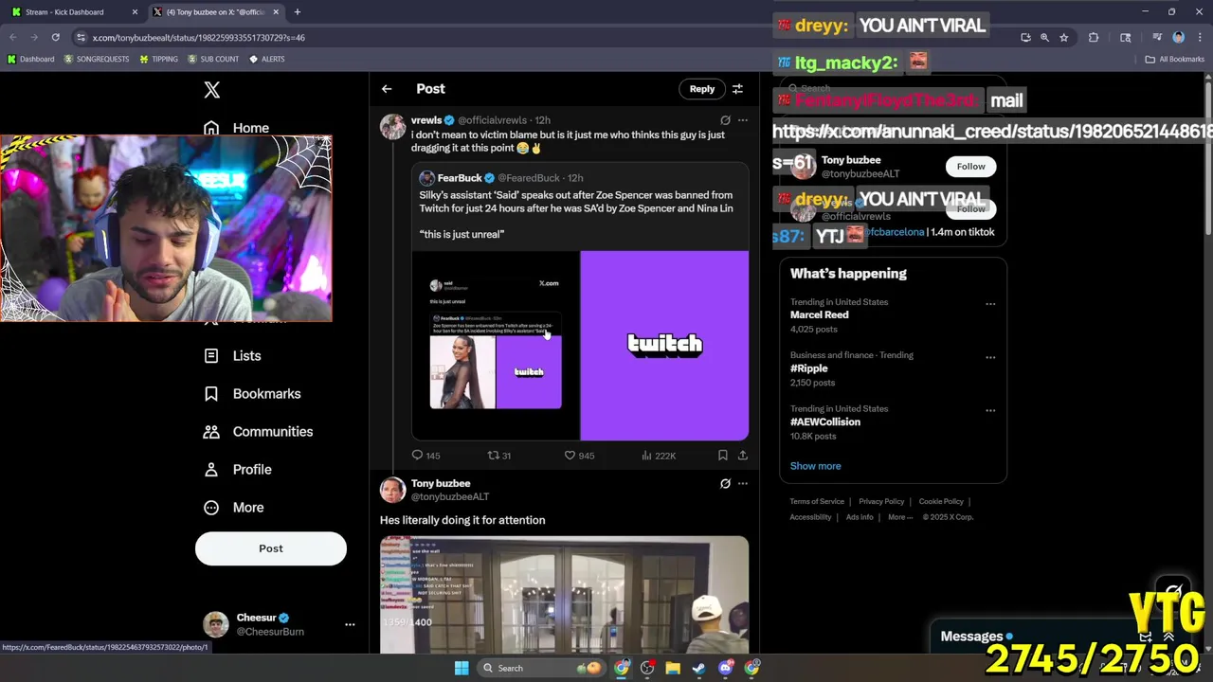Open the Marcel Reed trending topic
Viewport: 1213px width, 682px height.
click(820, 315)
